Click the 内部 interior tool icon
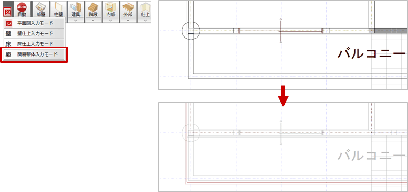408x192 pixels. point(111,9)
